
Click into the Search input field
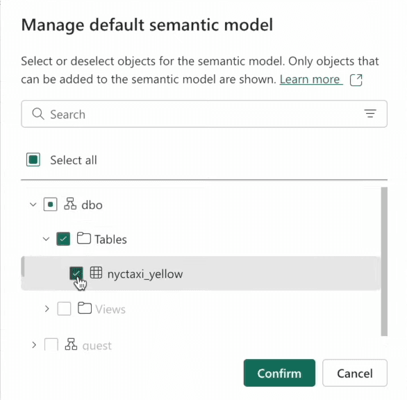coord(204,114)
